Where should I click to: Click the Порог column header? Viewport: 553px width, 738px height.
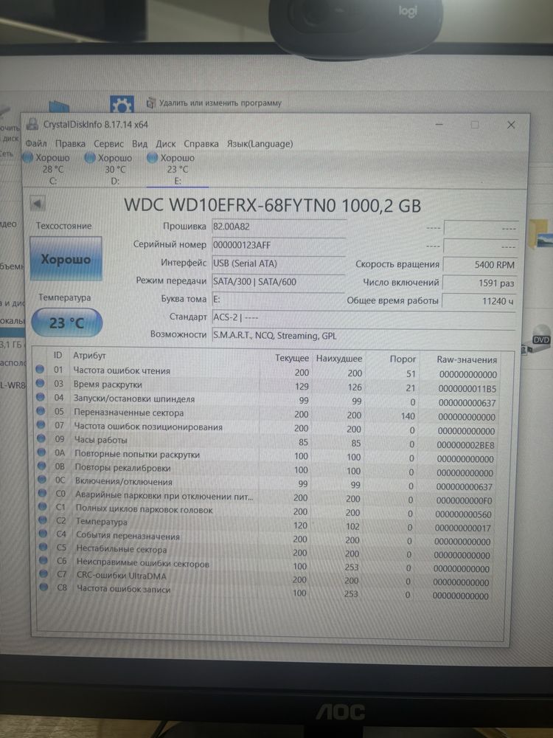tap(403, 359)
